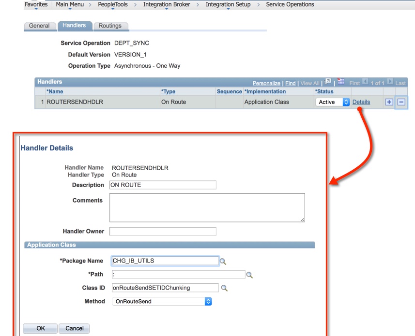
Task: Open the Details link for ROUTERSENDHDLR
Action: 361,102
